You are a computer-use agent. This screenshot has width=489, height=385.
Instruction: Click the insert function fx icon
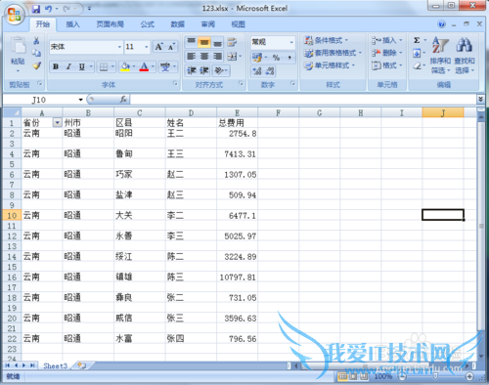(x=123, y=99)
